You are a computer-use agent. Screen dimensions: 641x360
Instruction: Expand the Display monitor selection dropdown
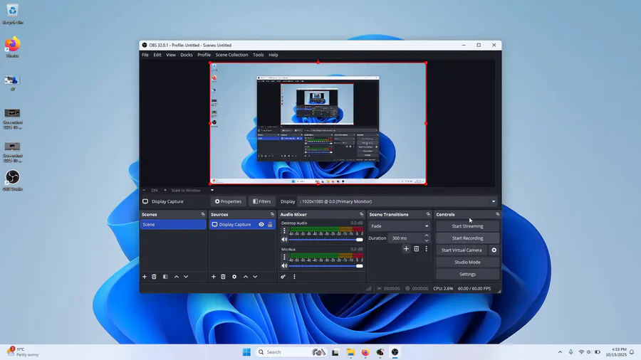494,201
